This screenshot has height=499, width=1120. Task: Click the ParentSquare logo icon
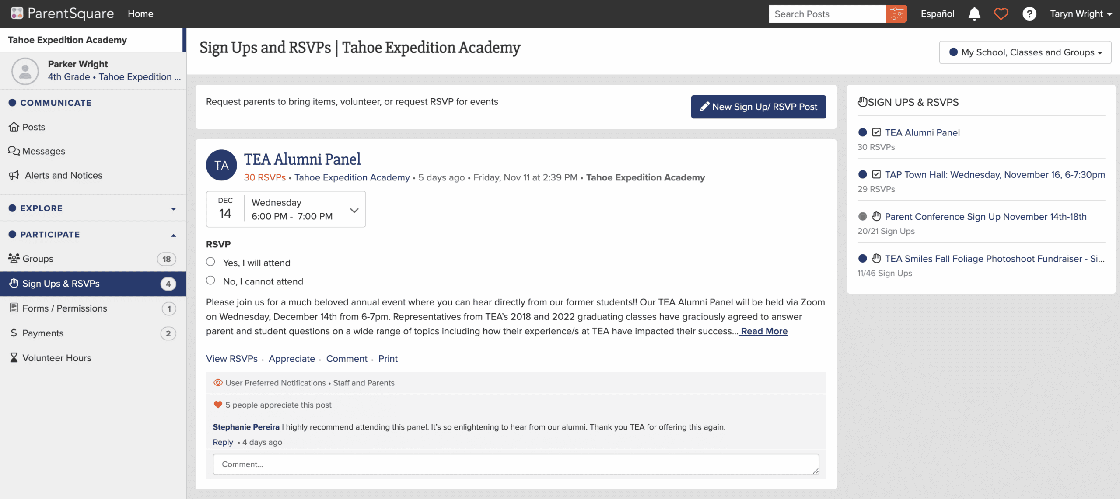[x=17, y=14]
